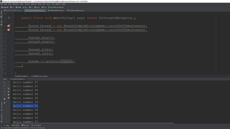Click the breakpoint icon on the thread2 declaration line
The width and height of the screenshot is (230, 129).
click(9, 30)
